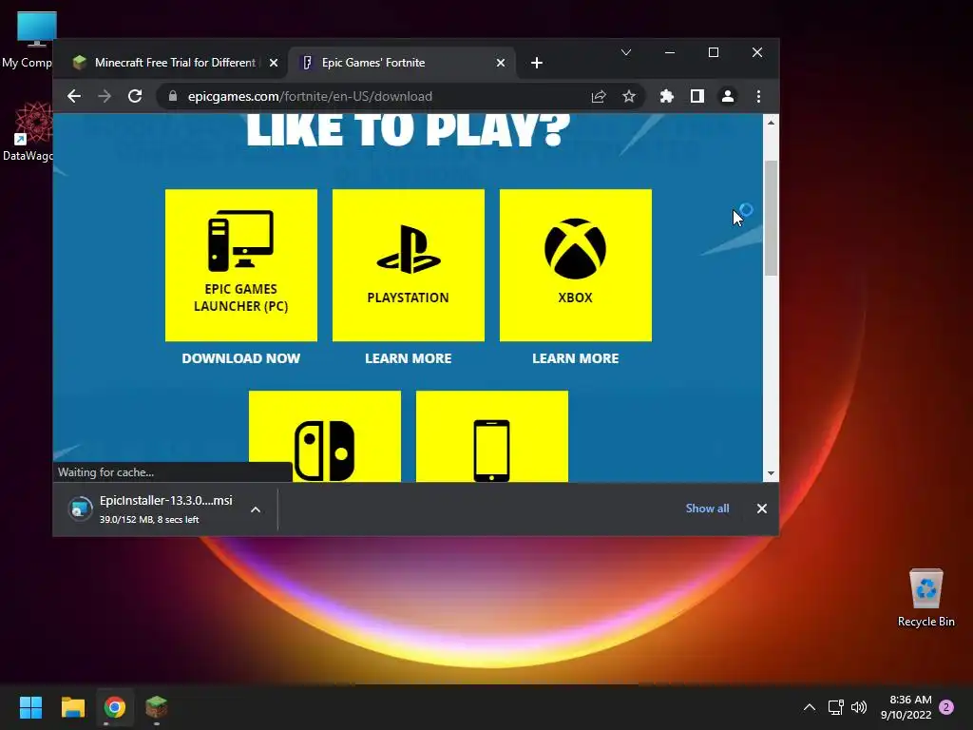Open the EpicInstaller msi download item
Image resolution: width=973 pixels, height=730 pixels.
tap(150, 509)
